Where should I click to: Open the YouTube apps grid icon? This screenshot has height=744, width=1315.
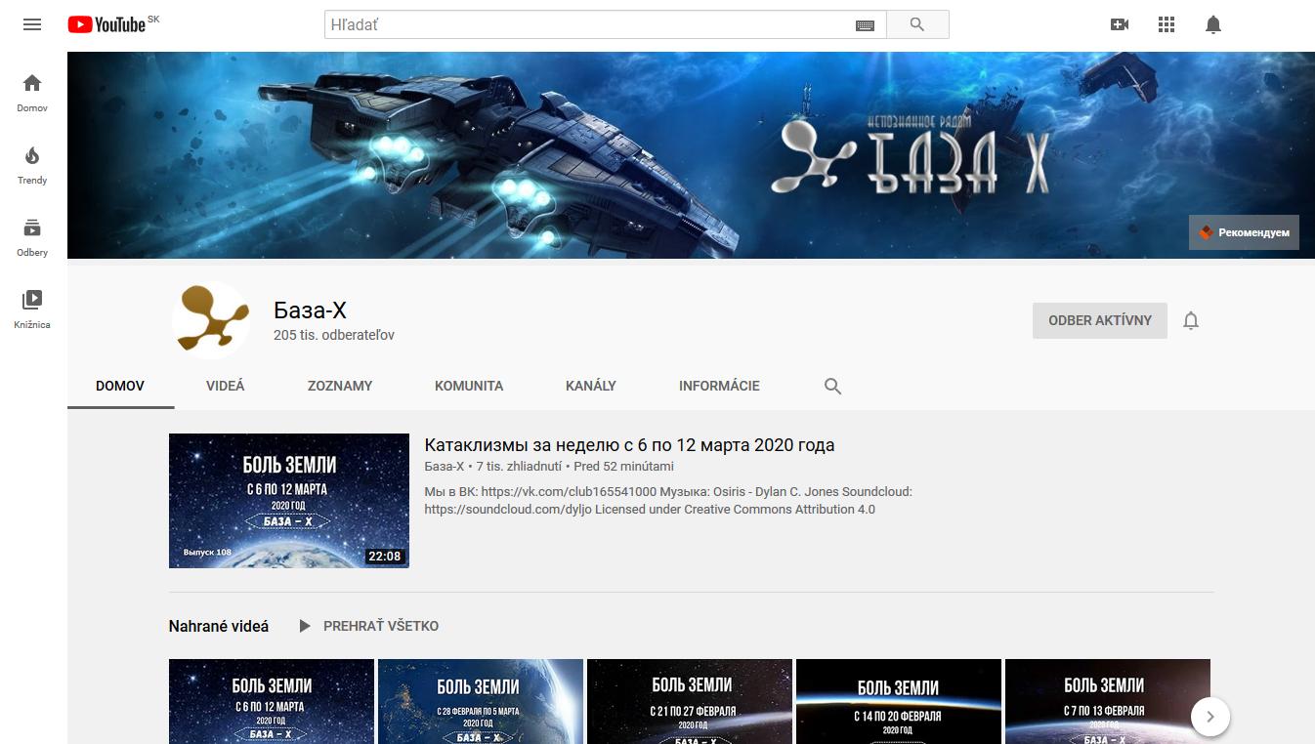(1167, 24)
